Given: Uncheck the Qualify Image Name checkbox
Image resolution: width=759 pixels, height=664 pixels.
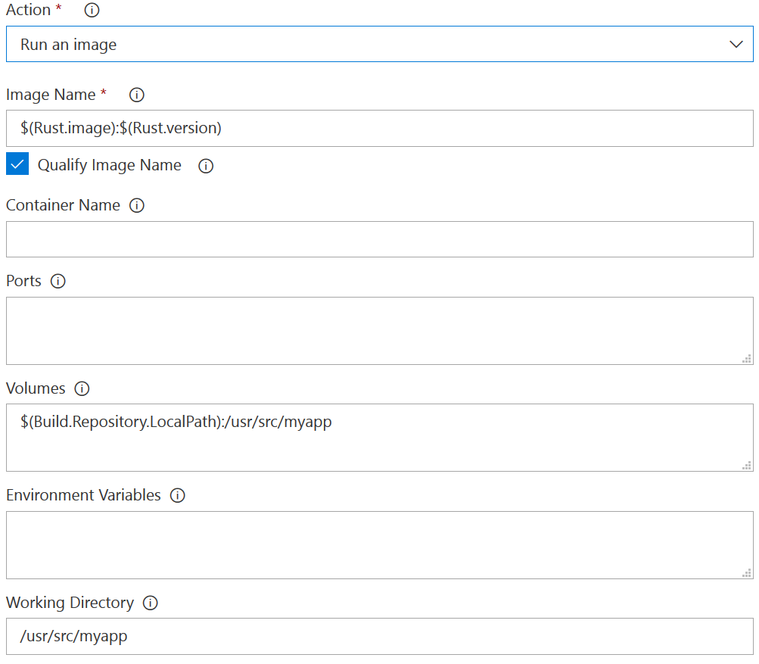Looking at the screenshot, I should pos(17,164).
